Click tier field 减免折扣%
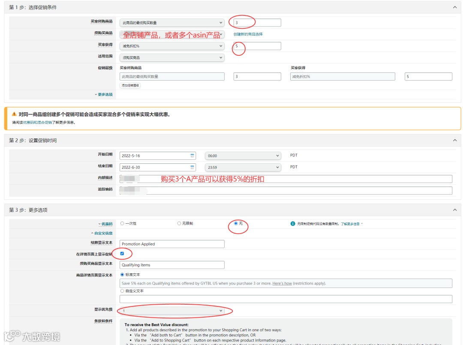Viewport: 463px width, 345px height. 343,76
